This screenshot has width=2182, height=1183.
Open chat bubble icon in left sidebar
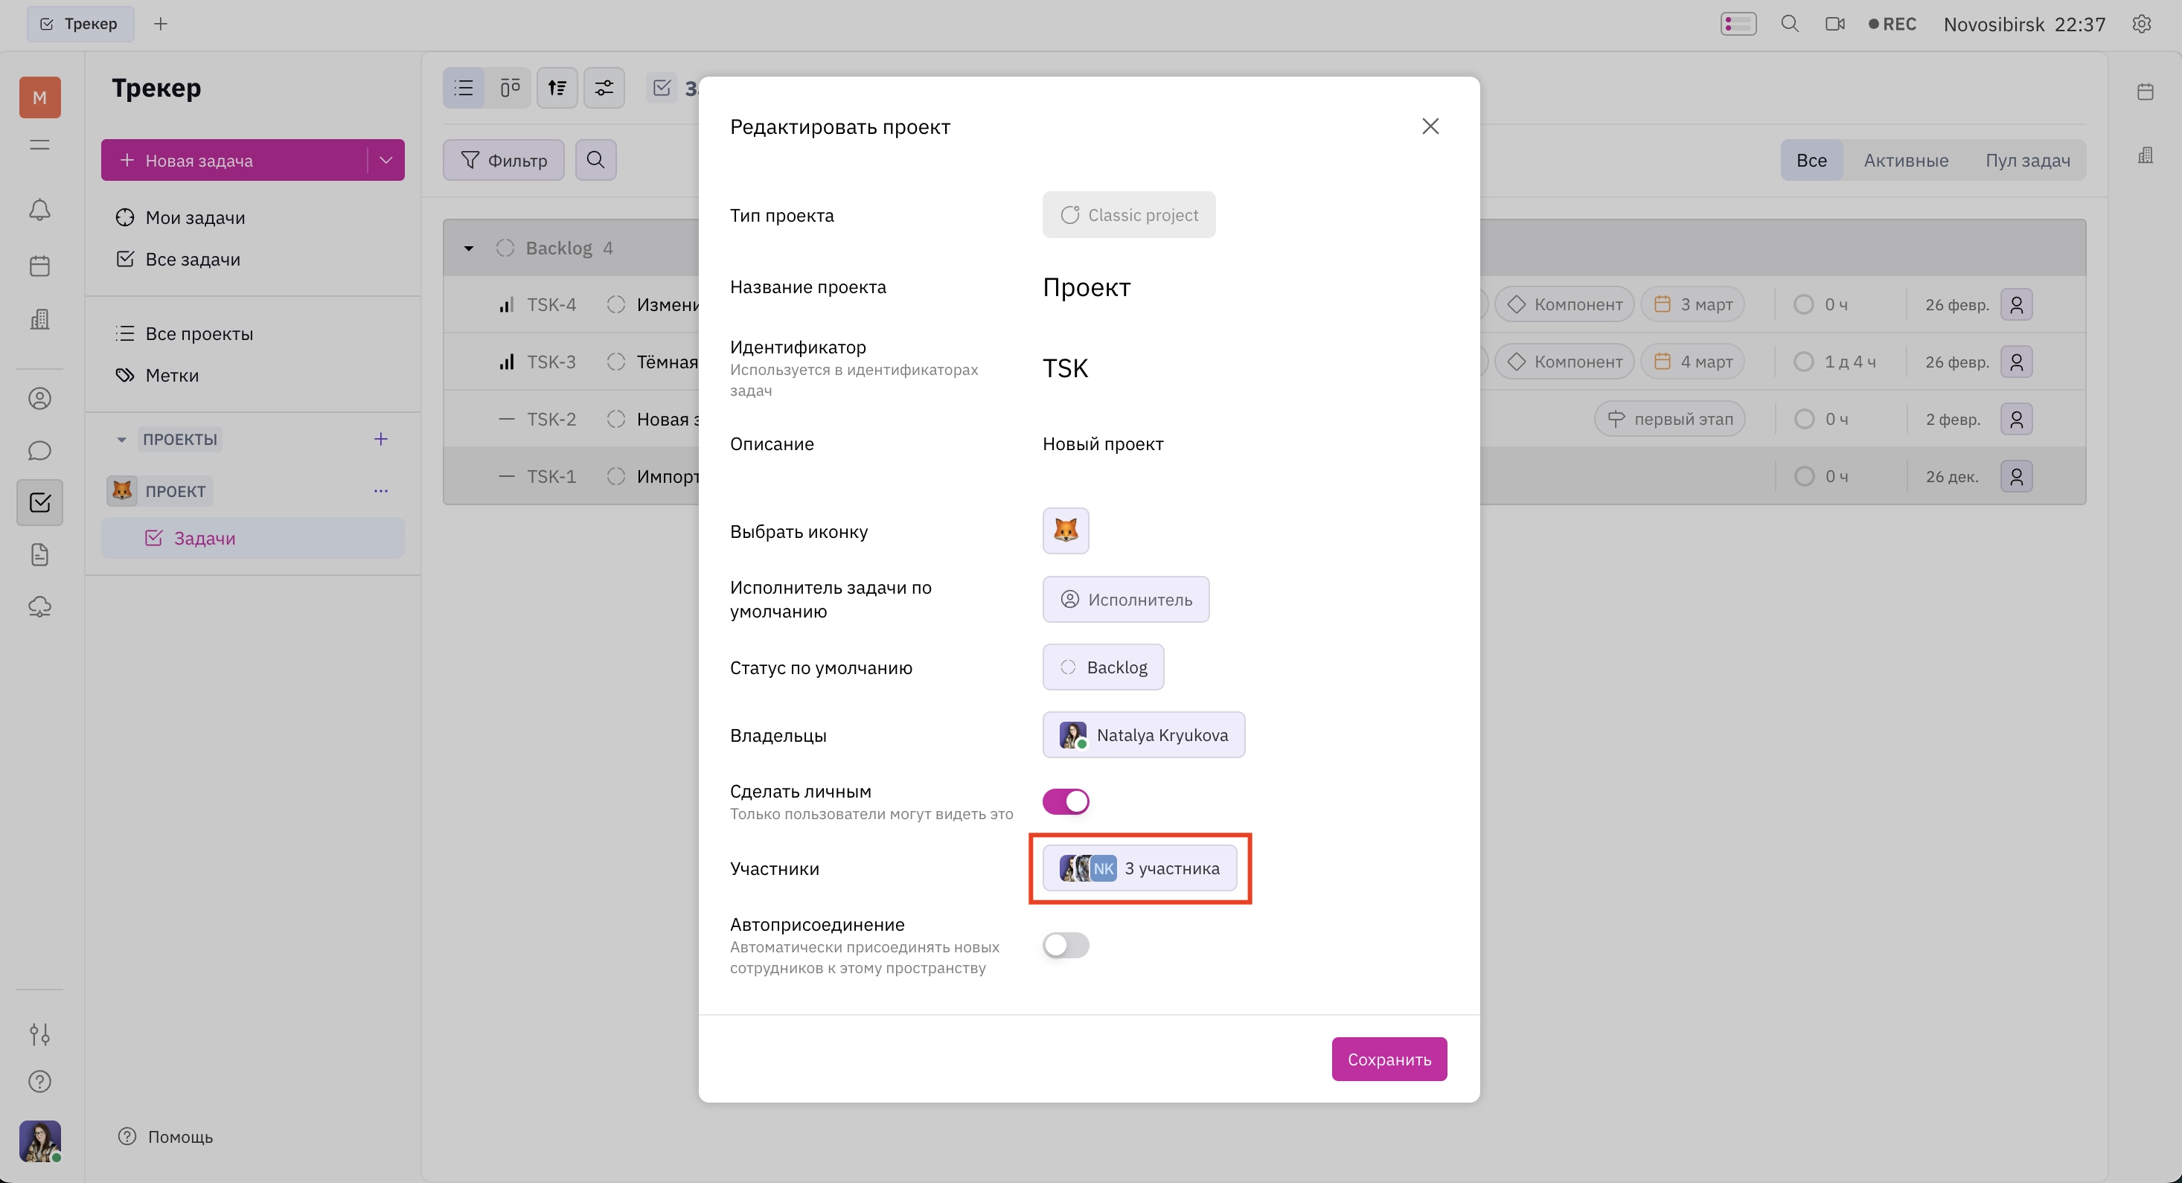[39, 450]
